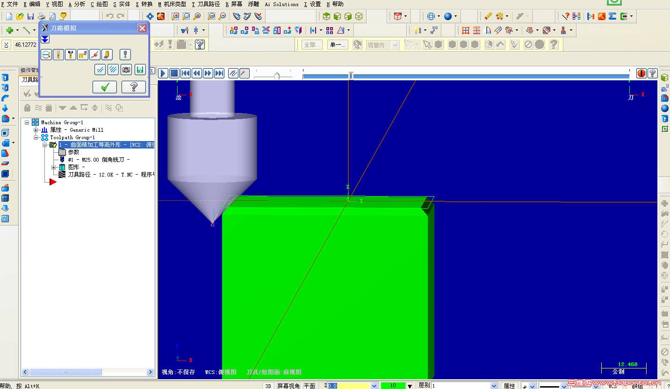The image size is (670, 389).
Task: Click the Zoom window magnifier icon
Action: point(175,16)
